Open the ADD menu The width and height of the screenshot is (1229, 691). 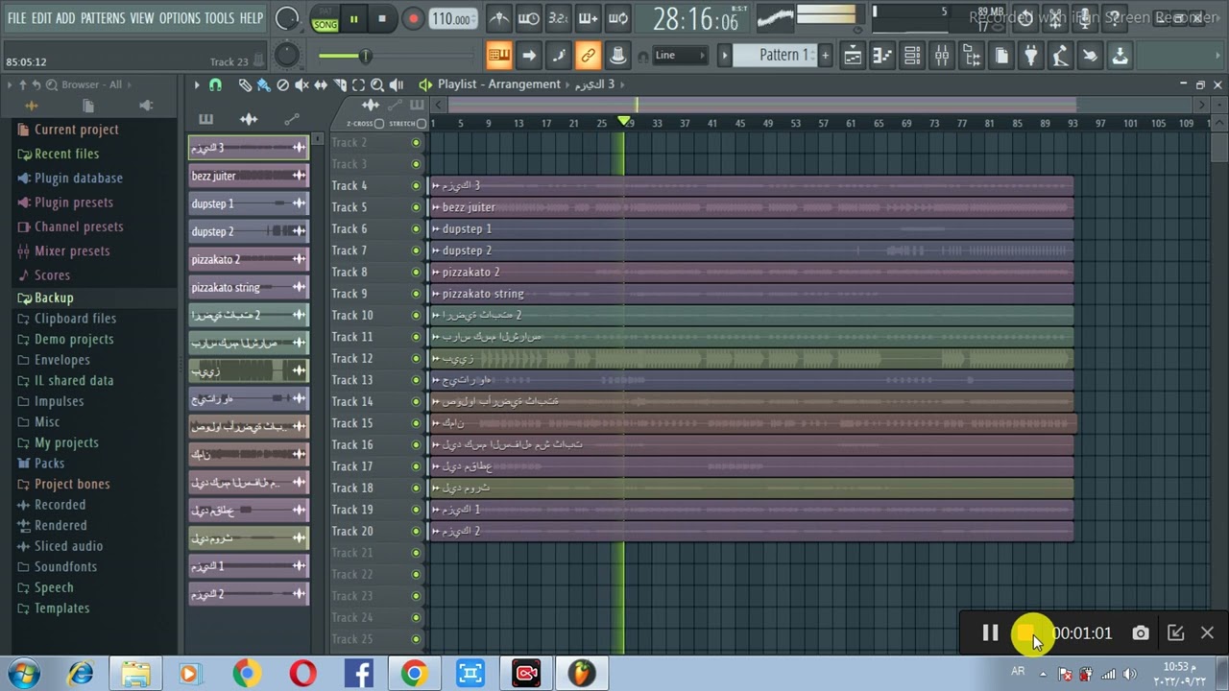coord(65,18)
